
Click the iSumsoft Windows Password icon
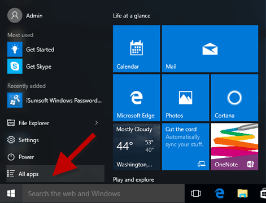pos(15,100)
